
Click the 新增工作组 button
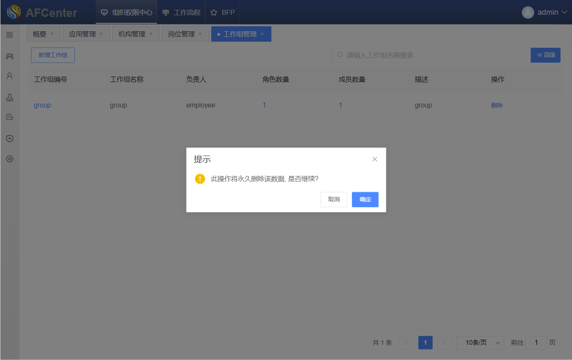point(53,55)
